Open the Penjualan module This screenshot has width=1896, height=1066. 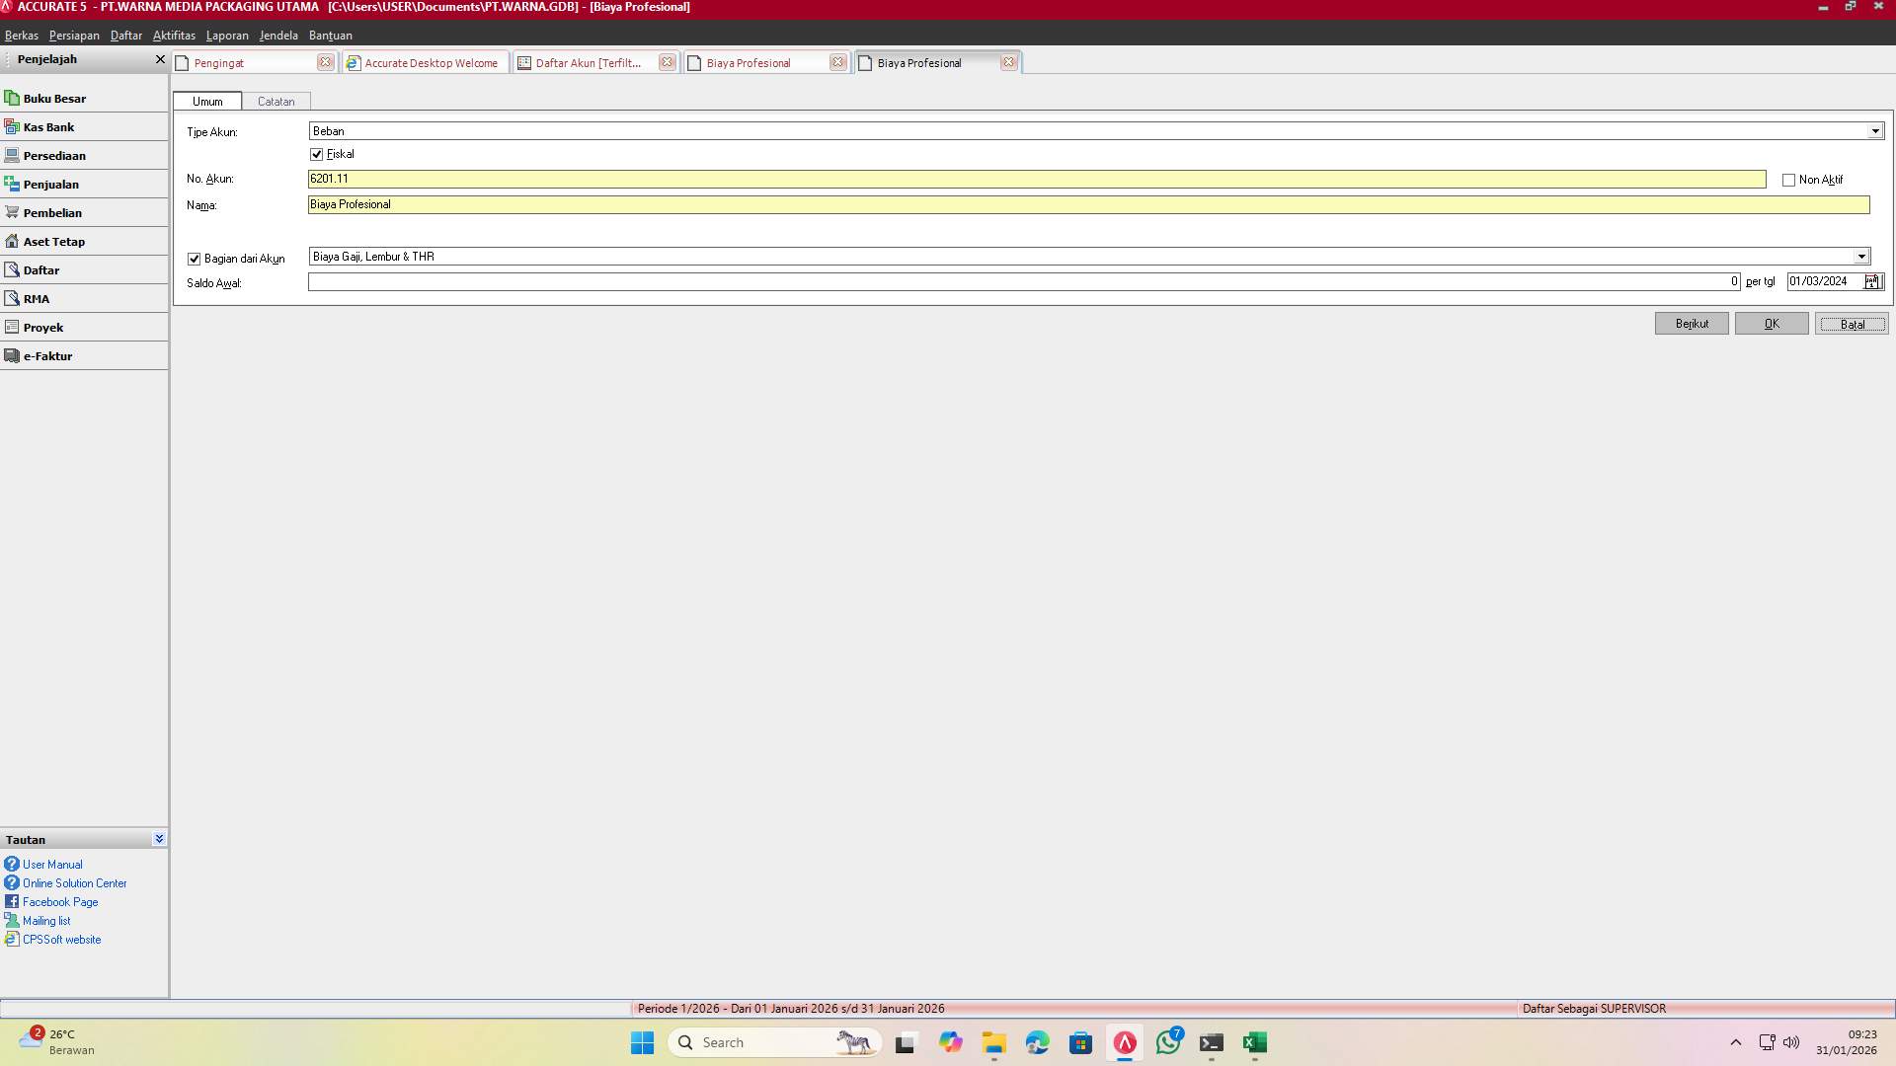pyautogui.click(x=51, y=184)
